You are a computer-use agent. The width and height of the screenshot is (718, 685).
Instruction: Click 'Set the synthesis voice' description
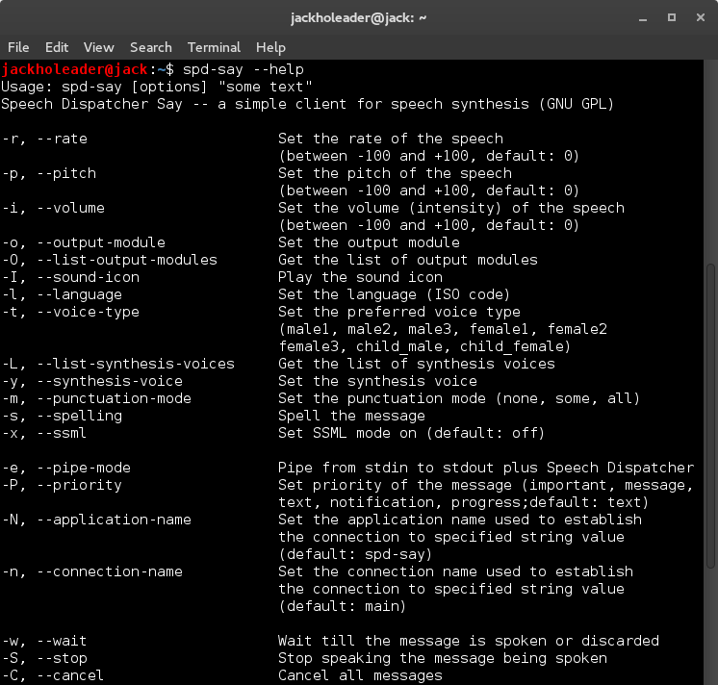(x=377, y=381)
